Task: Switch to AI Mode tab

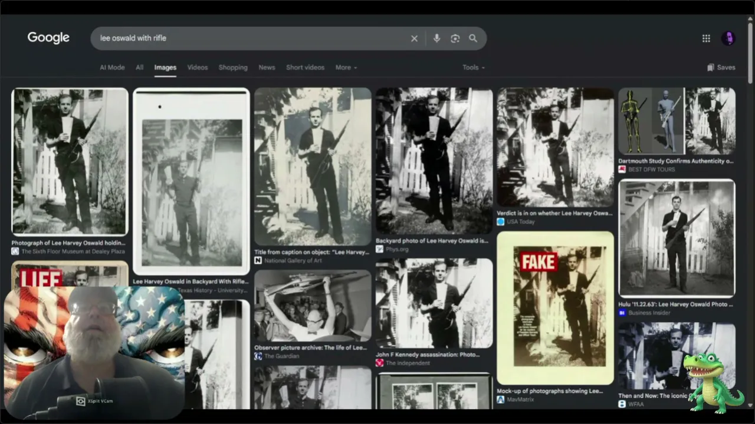Action: point(112,68)
